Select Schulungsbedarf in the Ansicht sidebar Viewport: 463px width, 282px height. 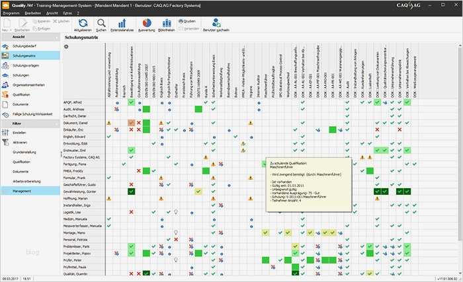pyautogui.click(x=30, y=46)
